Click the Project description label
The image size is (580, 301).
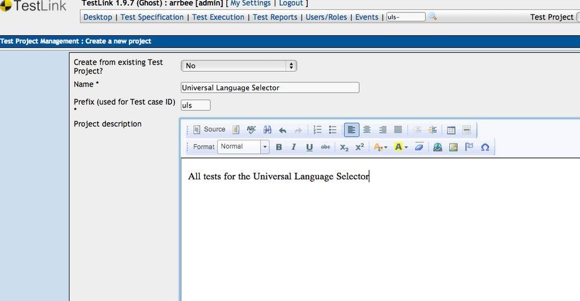pyautogui.click(x=108, y=123)
